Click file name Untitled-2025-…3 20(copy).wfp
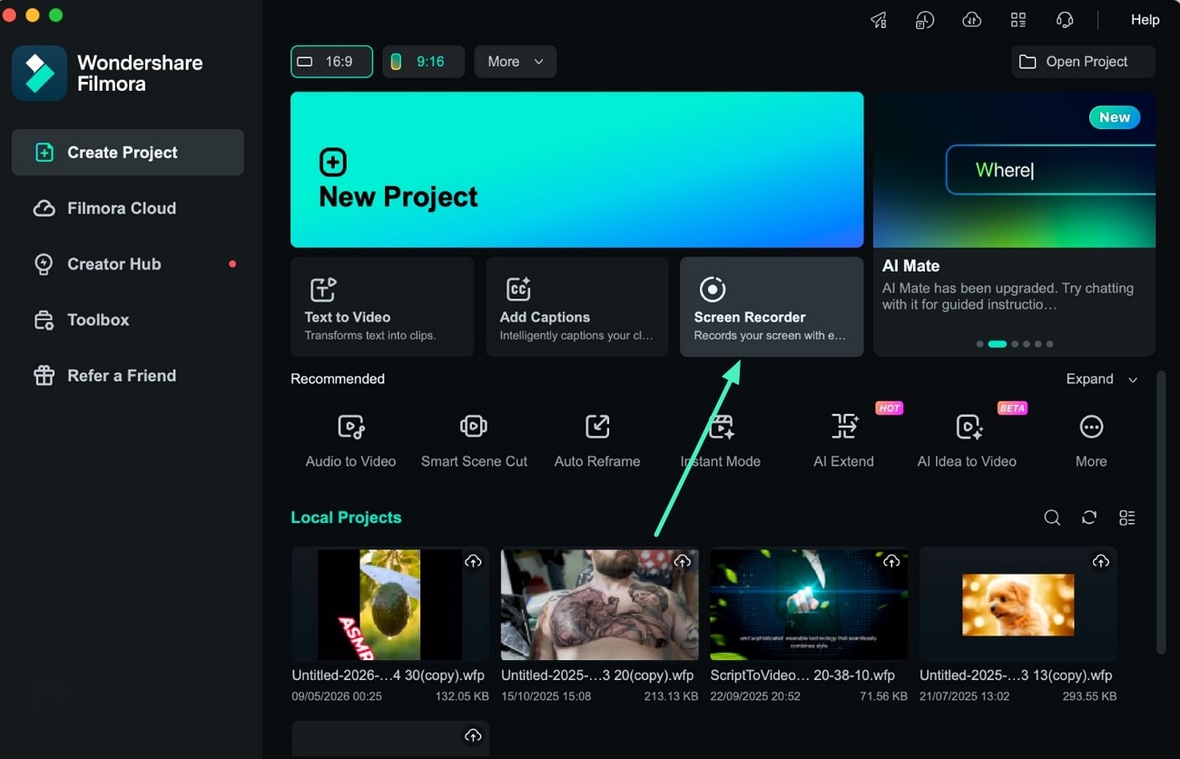This screenshot has height=759, width=1180. tap(597, 675)
